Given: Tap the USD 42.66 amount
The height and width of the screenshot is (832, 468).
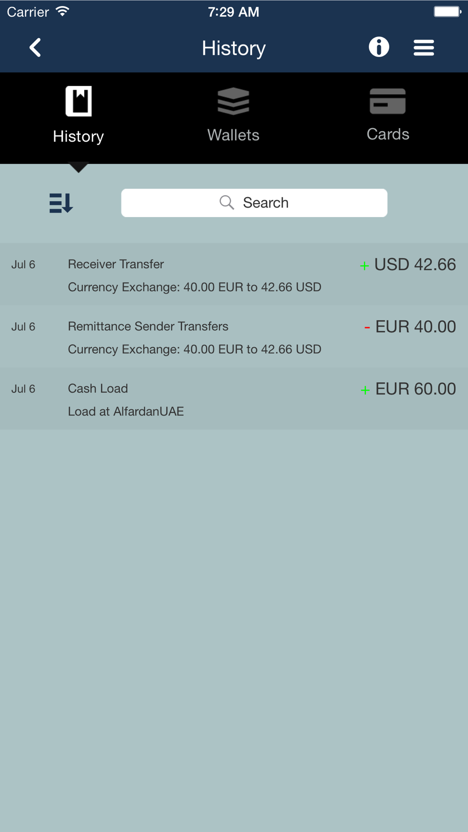Looking at the screenshot, I should pos(415,265).
